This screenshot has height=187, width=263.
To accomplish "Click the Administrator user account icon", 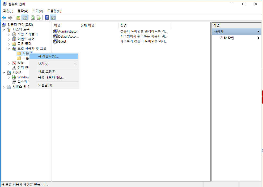I will pyautogui.click(x=55, y=31).
